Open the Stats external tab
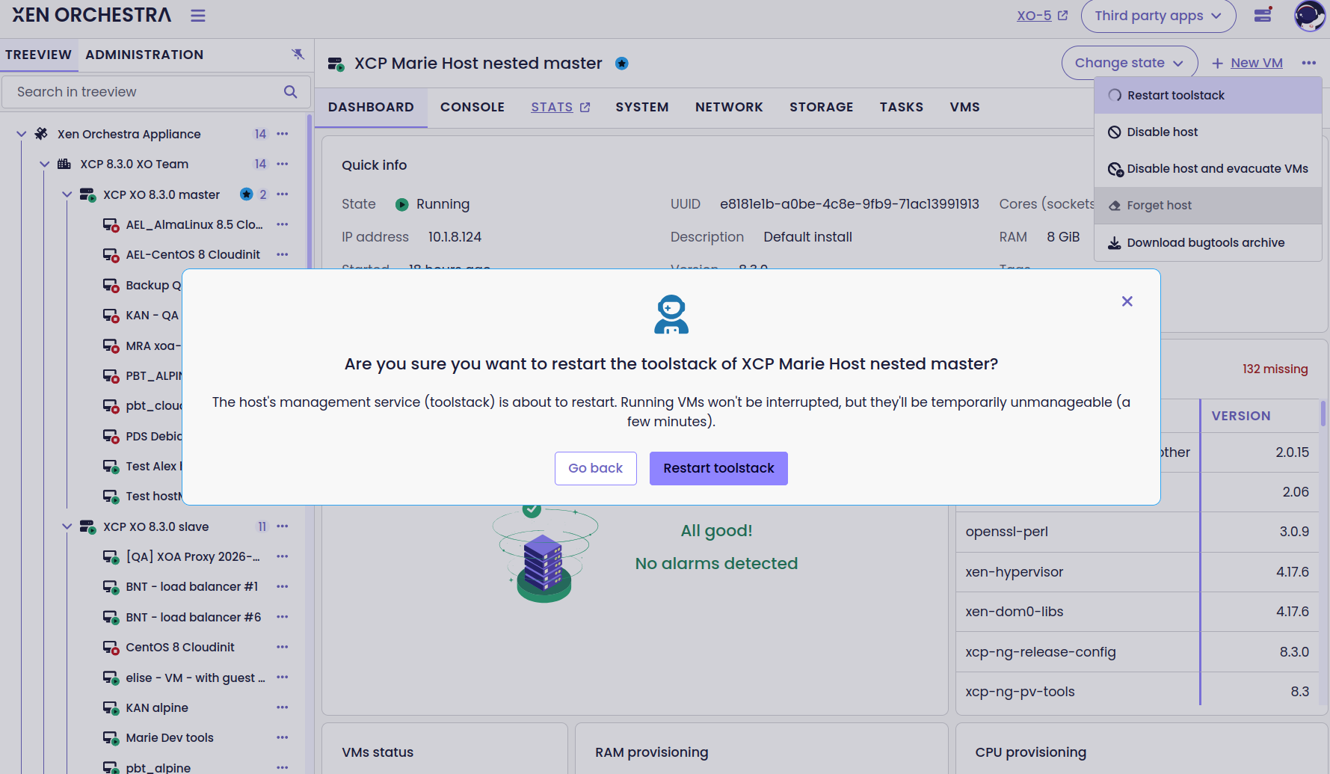The width and height of the screenshot is (1330, 774). pos(561,107)
